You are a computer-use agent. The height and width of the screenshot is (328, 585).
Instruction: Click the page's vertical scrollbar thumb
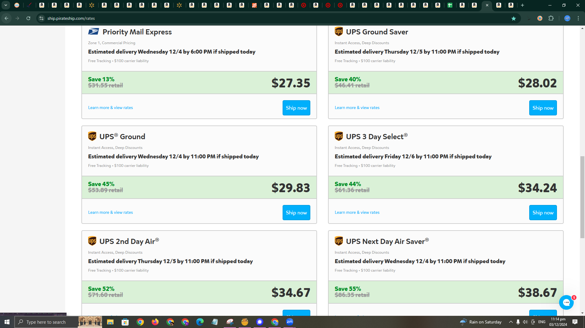pos(582,197)
